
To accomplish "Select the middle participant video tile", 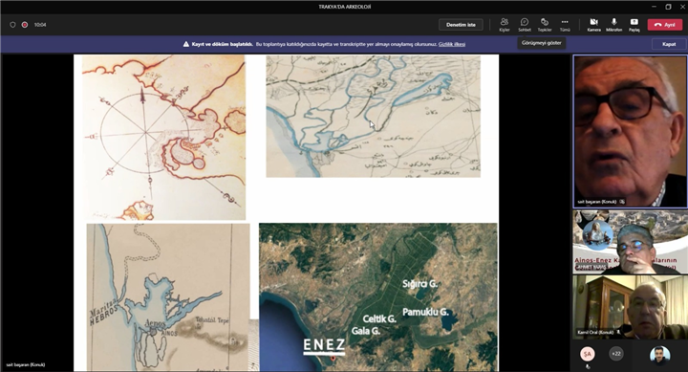I will click(630, 242).
